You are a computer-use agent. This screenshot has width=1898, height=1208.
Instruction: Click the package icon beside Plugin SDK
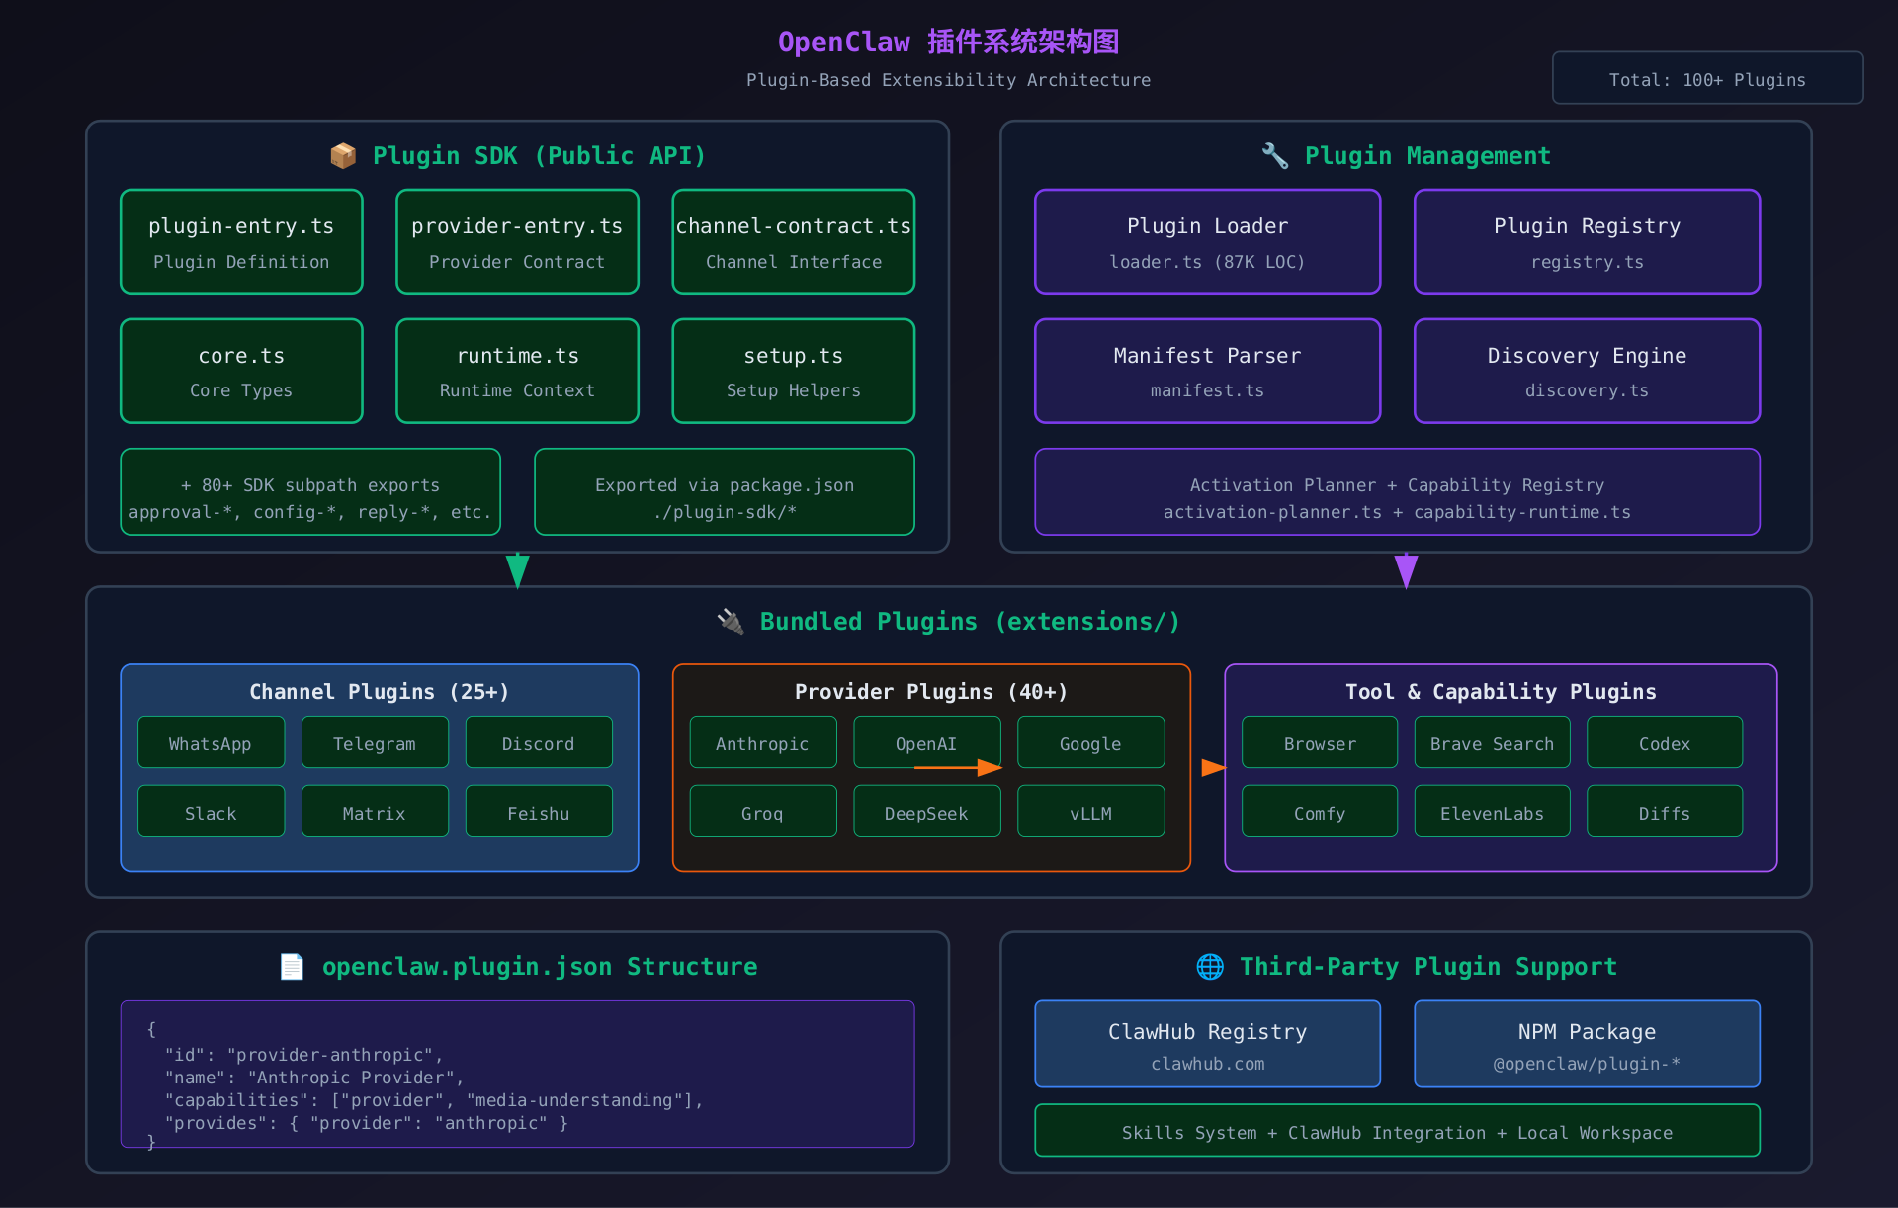point(343,156)
